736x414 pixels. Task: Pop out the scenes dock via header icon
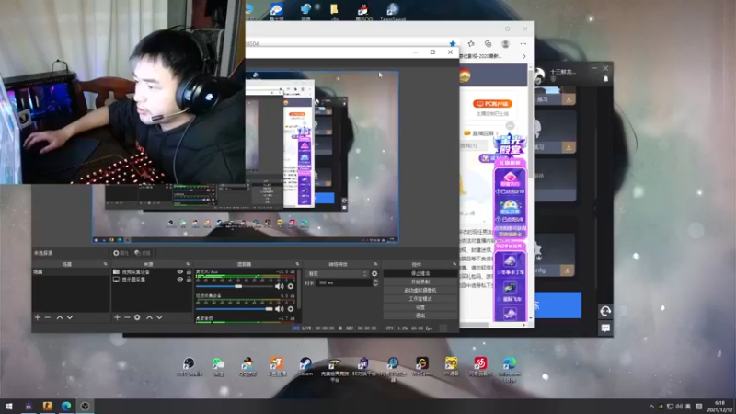click(x=105, y=264)
